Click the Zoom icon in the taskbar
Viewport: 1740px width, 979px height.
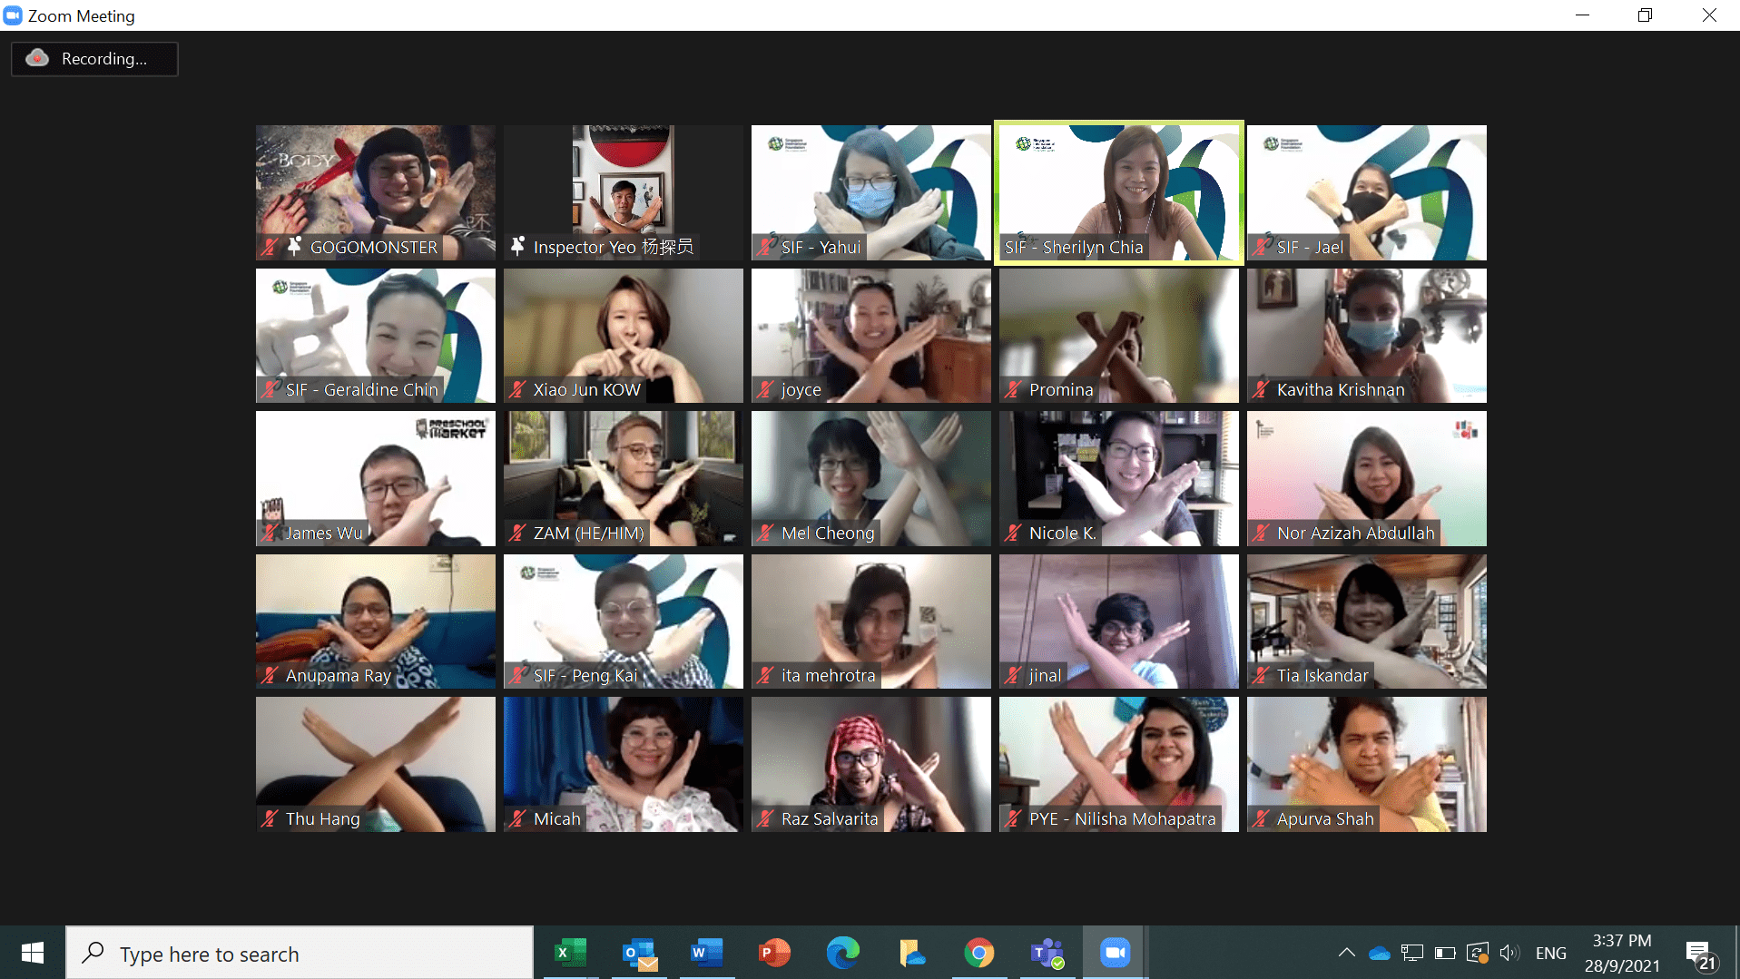[x=1115, y=953]
